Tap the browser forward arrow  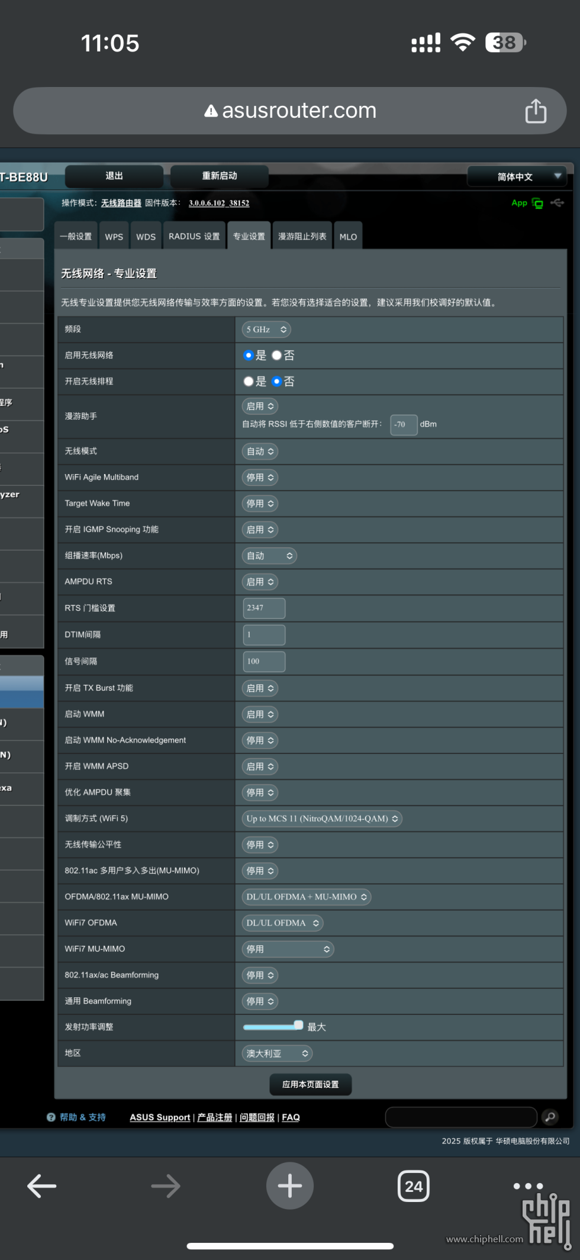(166, 1186)
